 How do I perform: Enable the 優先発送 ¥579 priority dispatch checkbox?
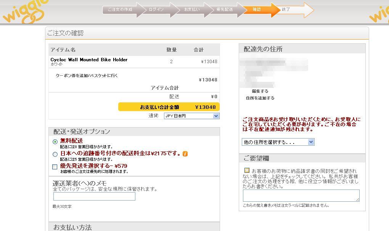coord(55,167)
